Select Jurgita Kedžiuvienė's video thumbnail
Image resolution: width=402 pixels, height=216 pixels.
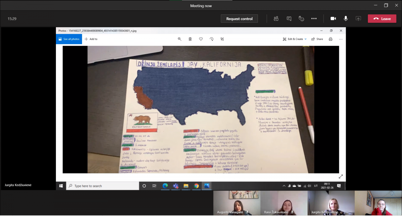point(331,203)
